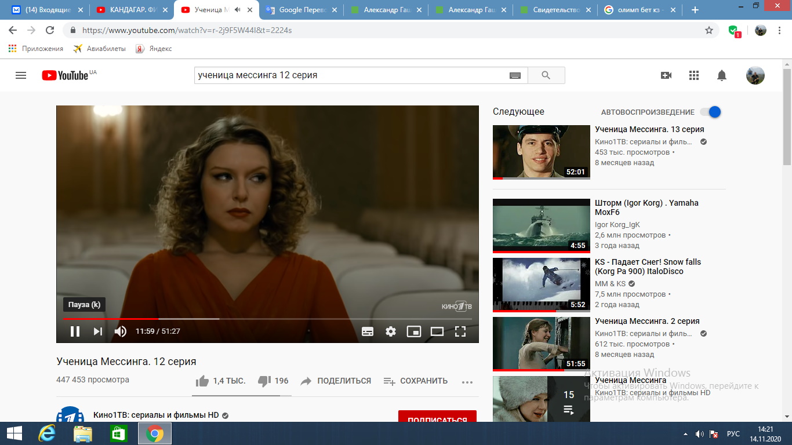Screen dimensions: 792x445
Task: Click ПОДЕЛИТЬСЯ share button
Action: click(x=335, y=381)
